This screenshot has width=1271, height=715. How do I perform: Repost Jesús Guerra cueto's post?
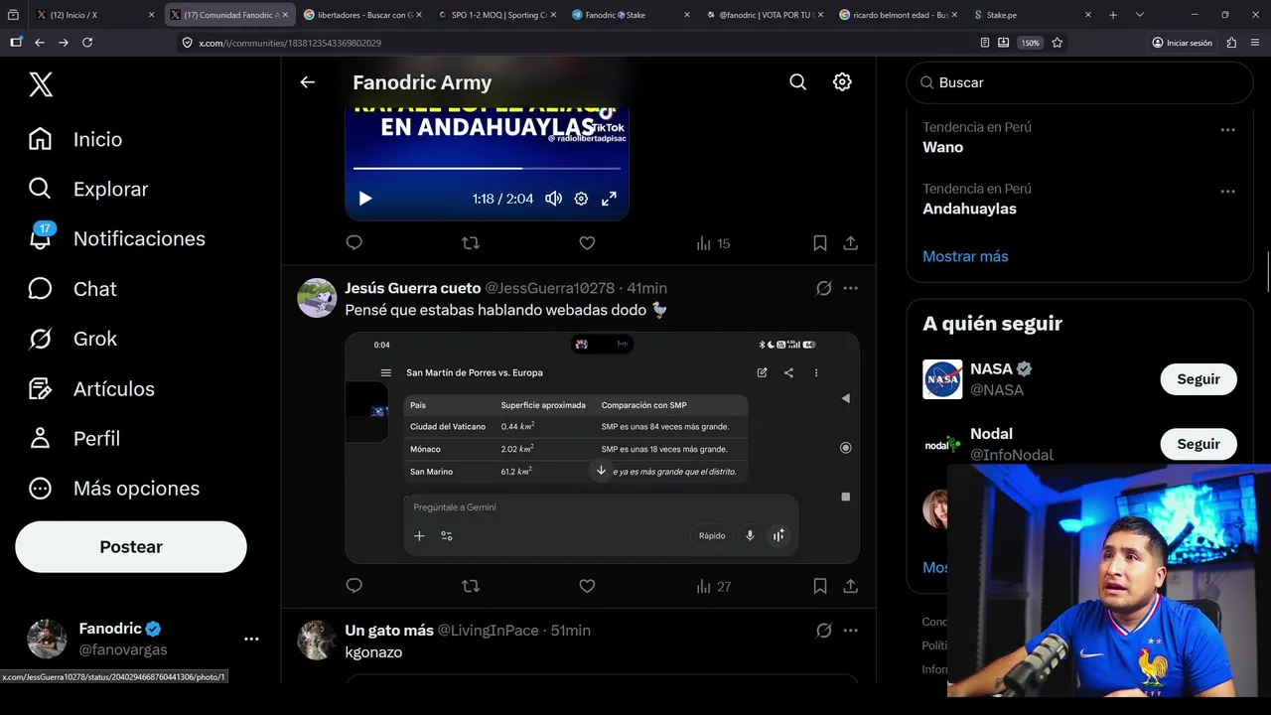coord(471,587)
